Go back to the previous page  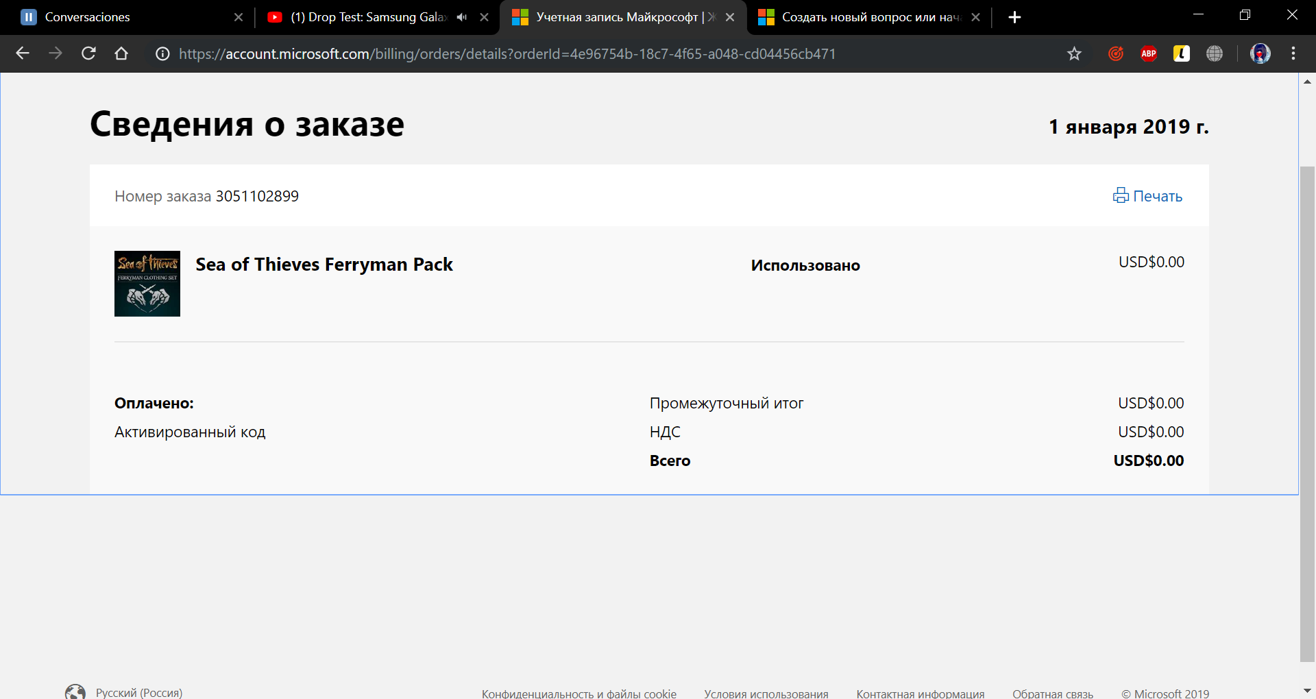[x=23, y=53]
